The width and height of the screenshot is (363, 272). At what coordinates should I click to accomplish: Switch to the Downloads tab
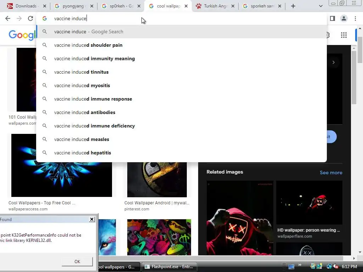(x=23, y=6)
